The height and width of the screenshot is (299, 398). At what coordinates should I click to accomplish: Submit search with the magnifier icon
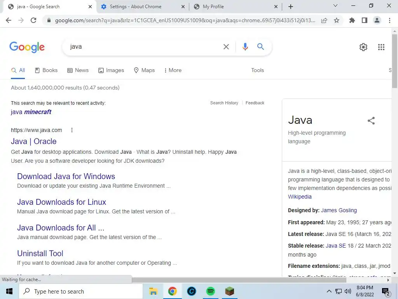(260, 47)
